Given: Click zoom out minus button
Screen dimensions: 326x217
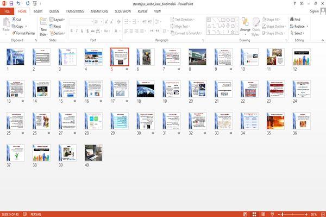Looking at the screenshot, I should [279, 214].
